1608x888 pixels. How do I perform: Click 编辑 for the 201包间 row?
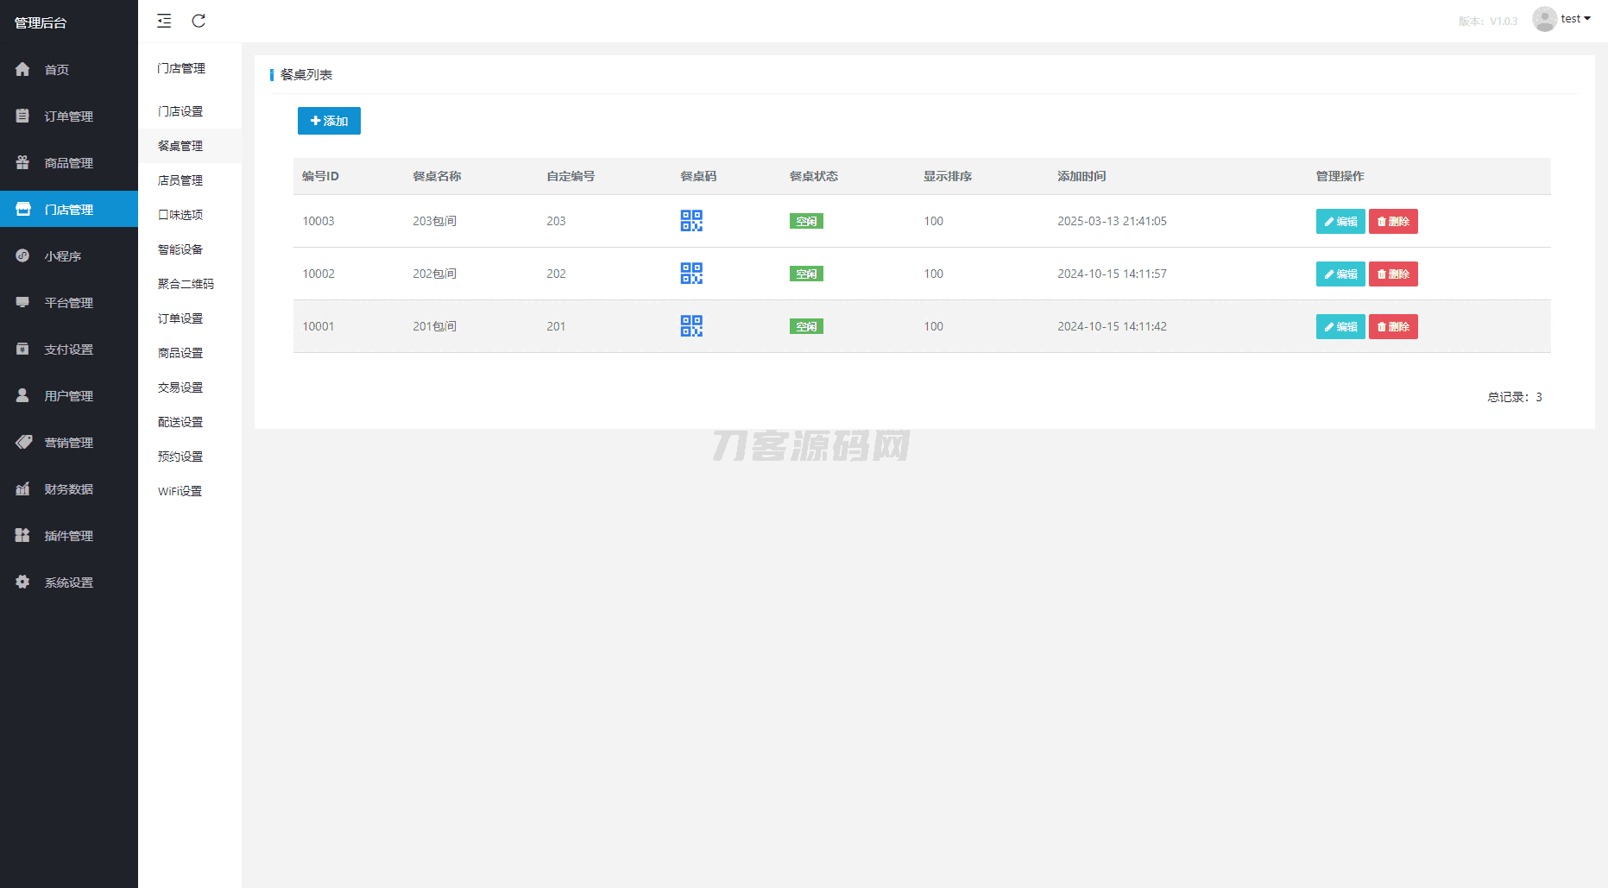1340,327
